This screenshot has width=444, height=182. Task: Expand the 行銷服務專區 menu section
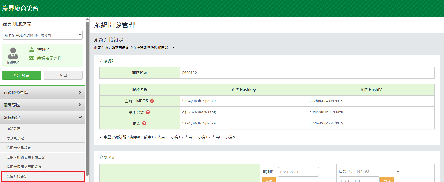[43, 92]
